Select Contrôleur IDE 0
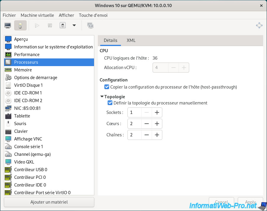267x211 pixels. 49,185
